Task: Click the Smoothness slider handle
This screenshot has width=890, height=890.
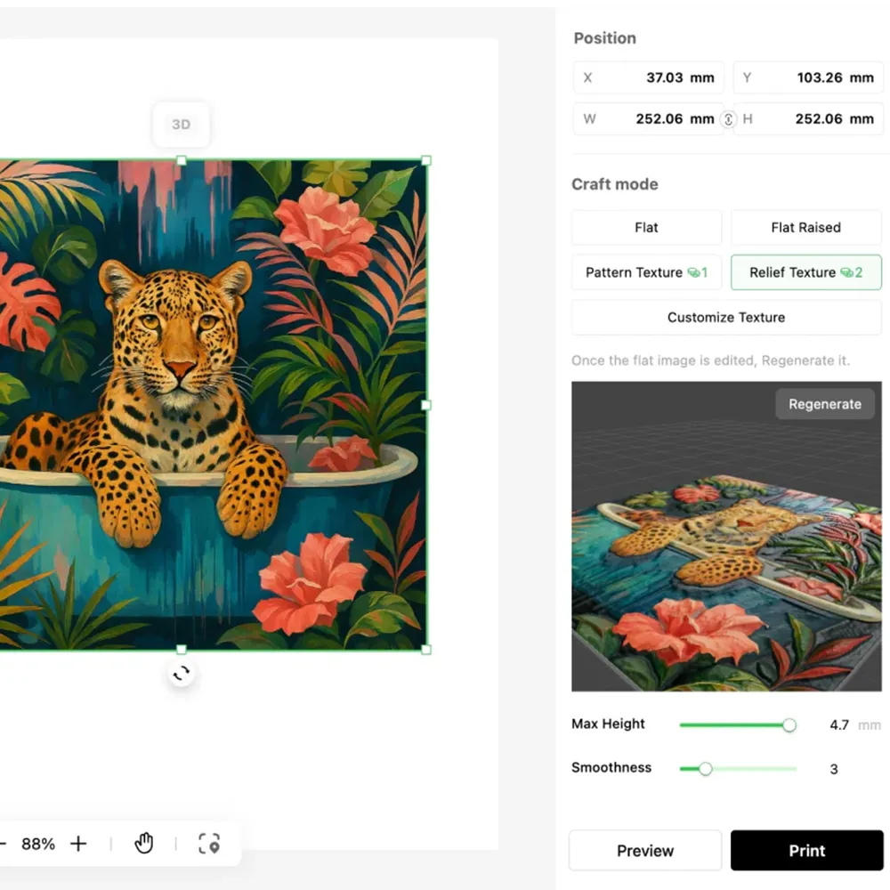Action: coord(706,769)
